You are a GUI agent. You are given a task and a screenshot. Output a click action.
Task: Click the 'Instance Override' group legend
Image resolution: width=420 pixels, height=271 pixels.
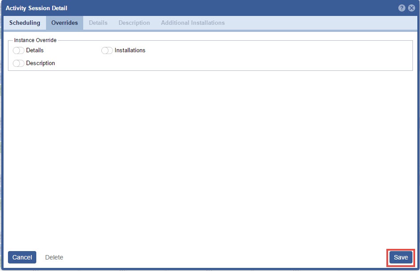pyautogui.click(x=35, y=40)
